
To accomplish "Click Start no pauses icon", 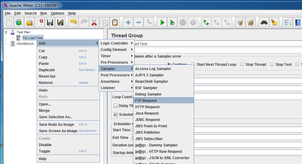I will point(173,22).
